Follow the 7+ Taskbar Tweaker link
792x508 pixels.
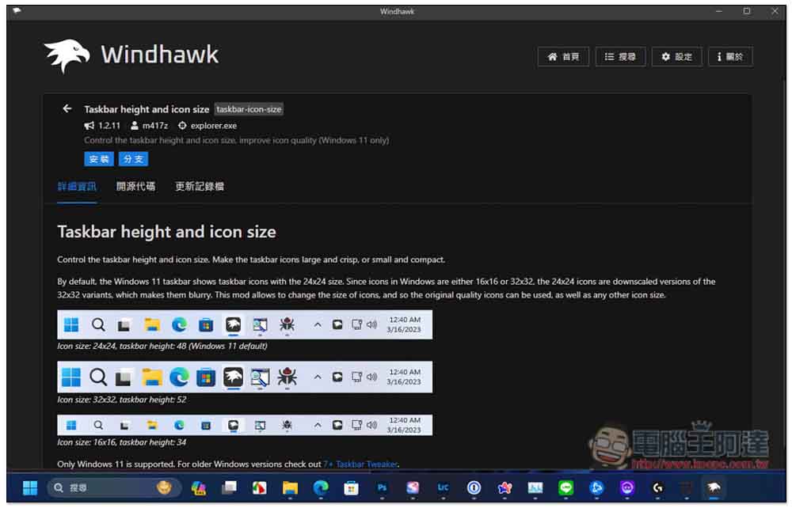point(360,464)
